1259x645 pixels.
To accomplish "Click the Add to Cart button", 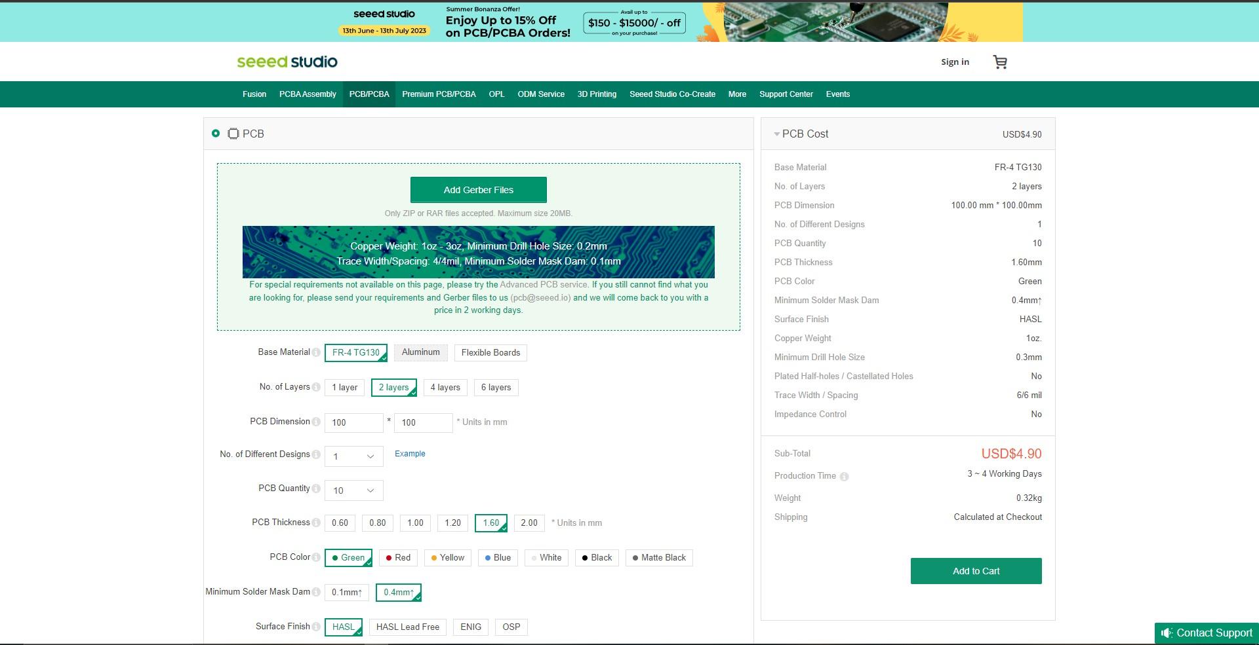I will point(976,571).
